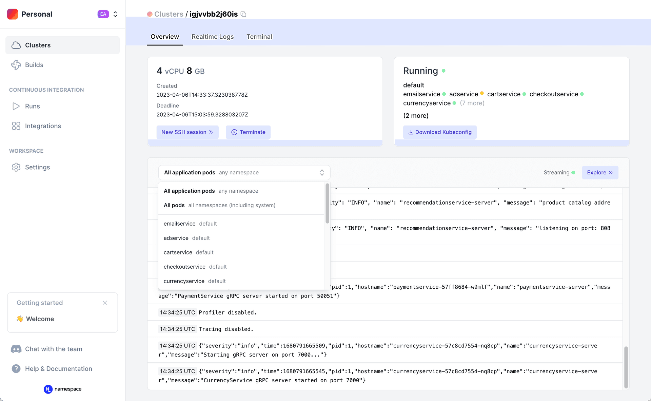651x401 pixels.
Task: Expand the pod namespace selector dropdown
Action: [x=244, y=172]
